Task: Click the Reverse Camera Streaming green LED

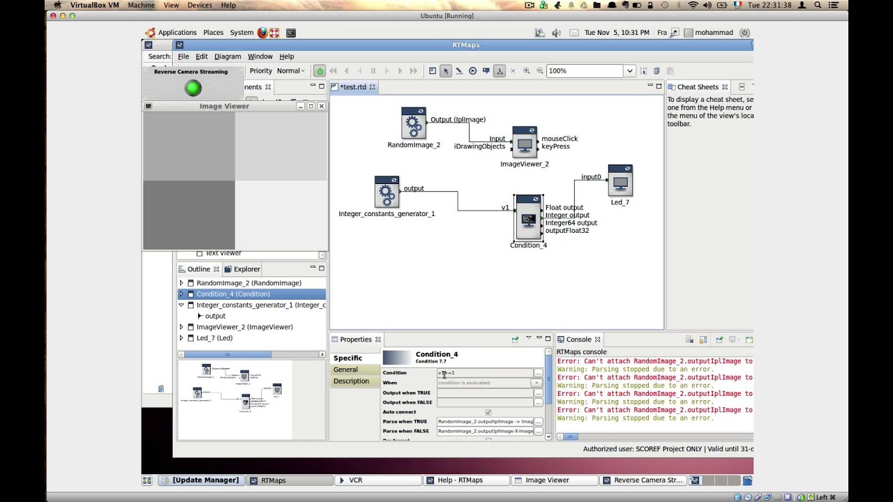Action: tap(193, 88)
